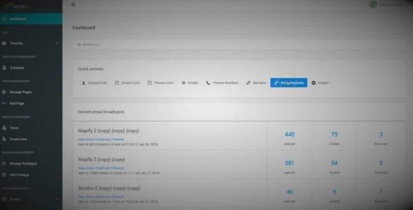The image size is (413, 210).
Task: Click the Domains link icon
Action: 248,83
